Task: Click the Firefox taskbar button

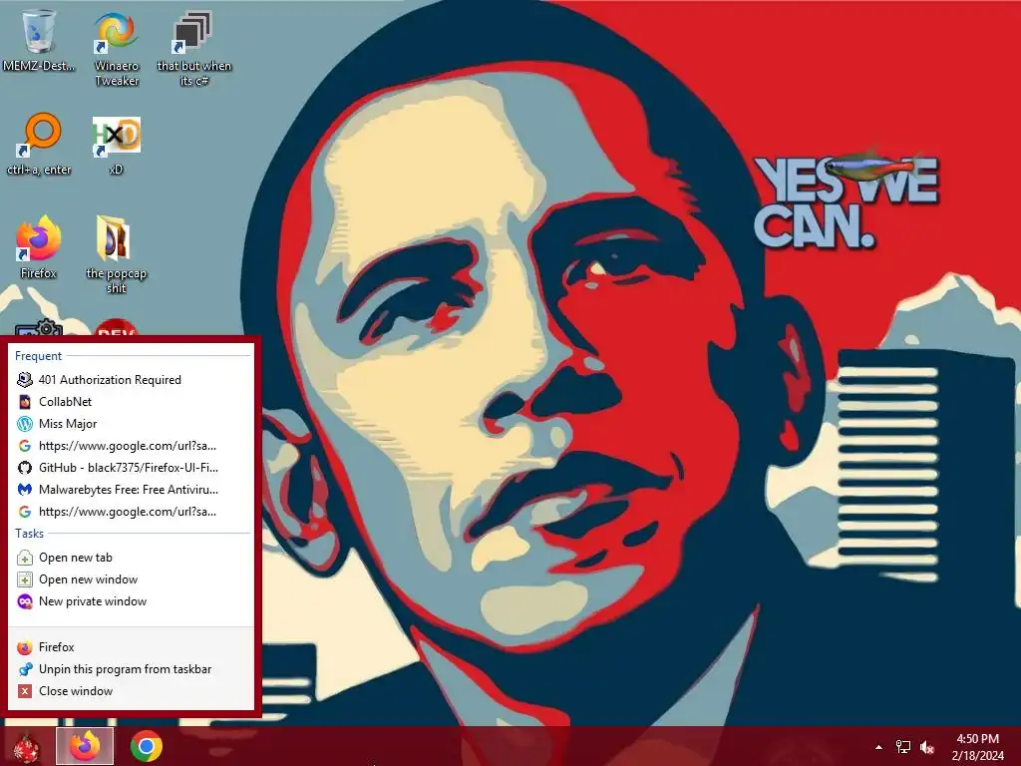Action: 85,746
